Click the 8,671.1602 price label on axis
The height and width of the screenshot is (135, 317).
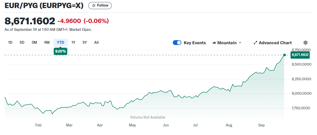(x=300, y=55)
